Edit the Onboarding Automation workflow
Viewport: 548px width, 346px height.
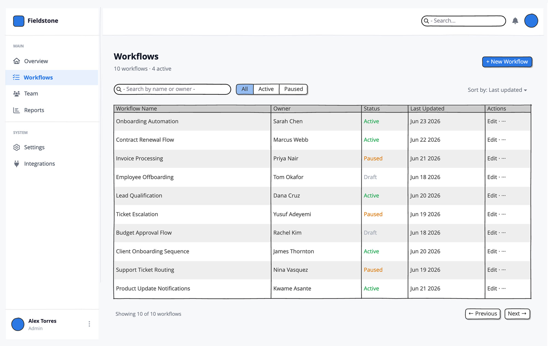click(x=492, y=121)
